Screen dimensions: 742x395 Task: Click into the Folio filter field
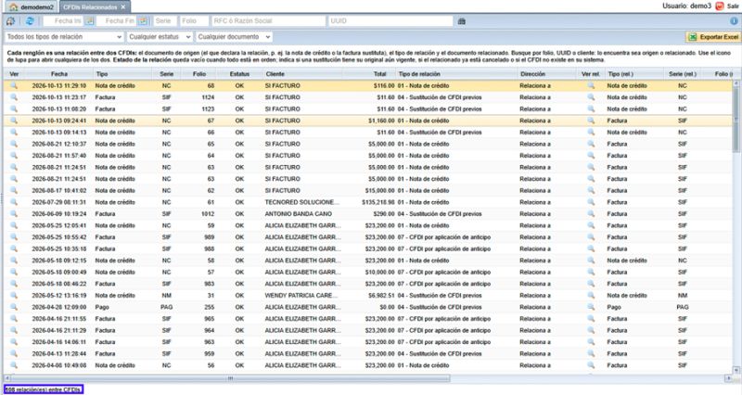(x=194, y=21)
